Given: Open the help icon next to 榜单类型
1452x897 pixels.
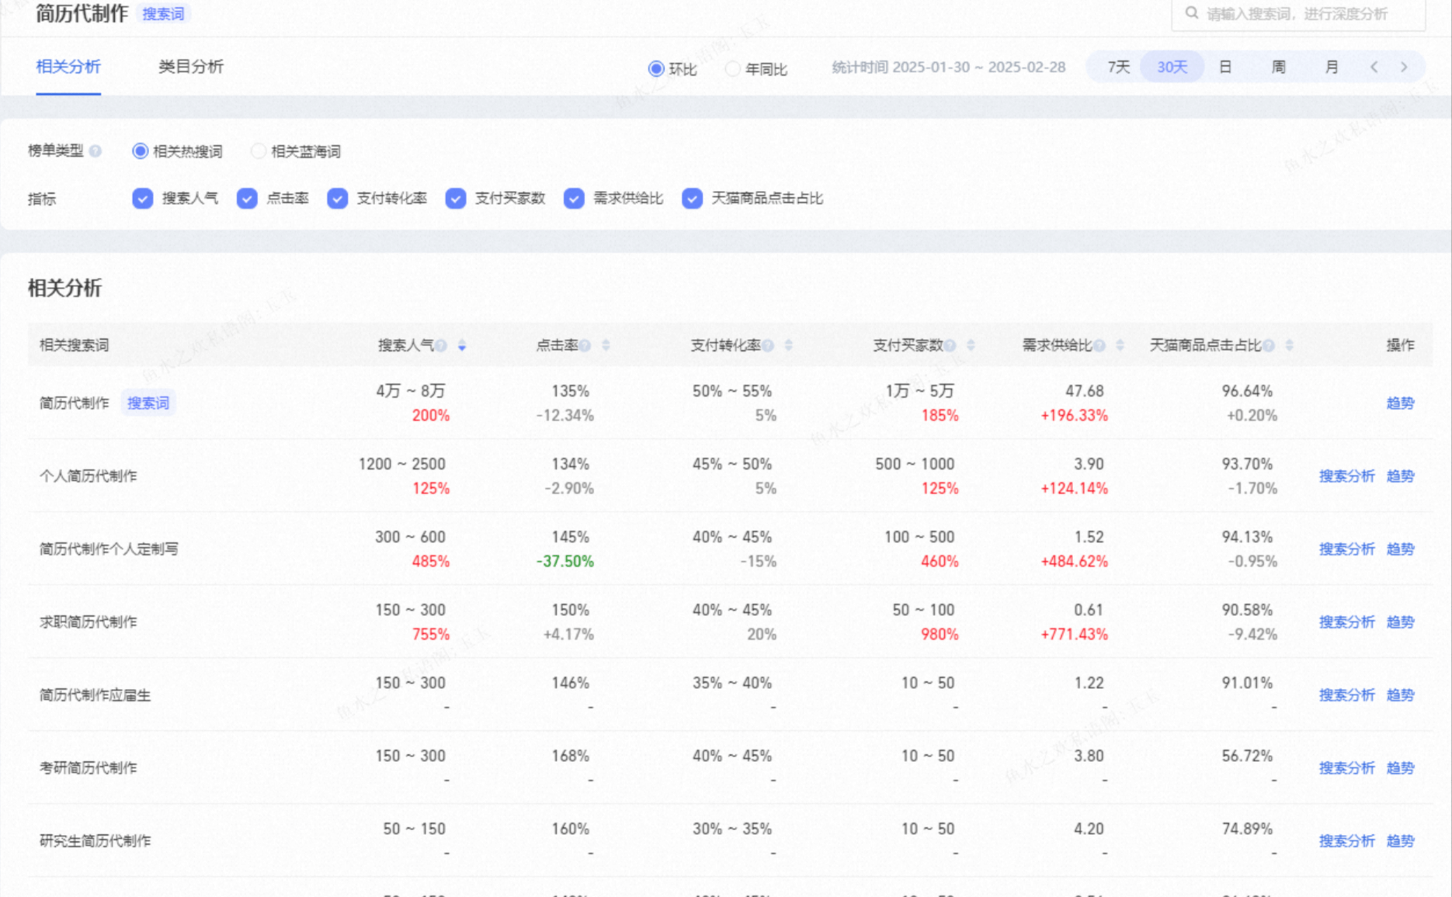Looking at the screenshot, I should point(96,152).
